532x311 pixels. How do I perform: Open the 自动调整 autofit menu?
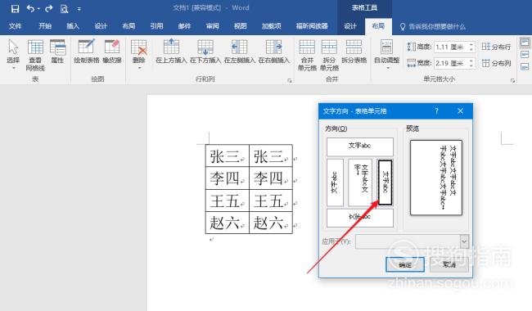click(x=386, y=54)
